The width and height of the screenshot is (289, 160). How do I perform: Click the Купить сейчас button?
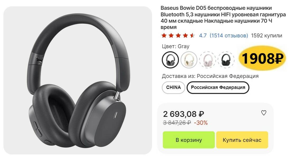point(242,140)
